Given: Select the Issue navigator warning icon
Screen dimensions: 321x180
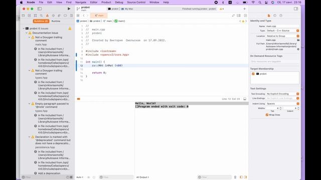Looking at the screenshot, I should click(x=47, y=15).
